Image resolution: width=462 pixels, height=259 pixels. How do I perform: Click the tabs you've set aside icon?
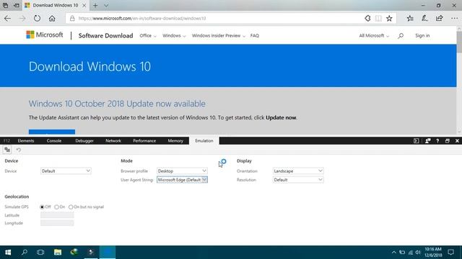click(x=5, y=5)
